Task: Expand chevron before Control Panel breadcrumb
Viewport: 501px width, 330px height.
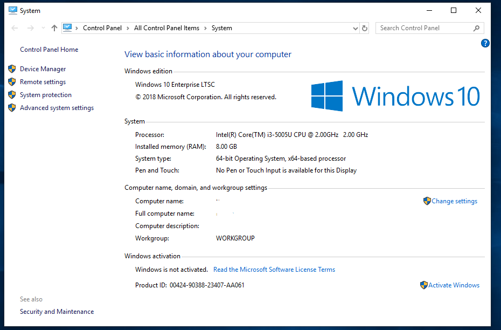Action: click(76, 28)
